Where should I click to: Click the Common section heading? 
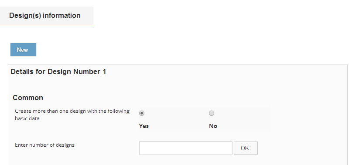28,98
